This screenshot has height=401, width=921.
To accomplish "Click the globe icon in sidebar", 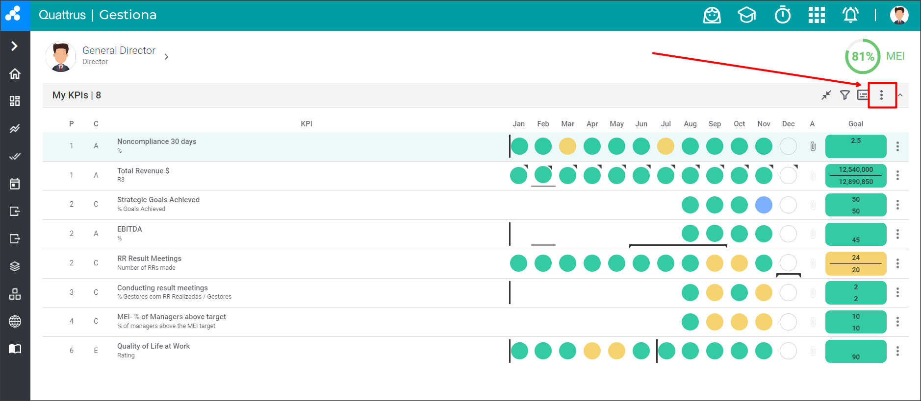I will tap(15, 321).
